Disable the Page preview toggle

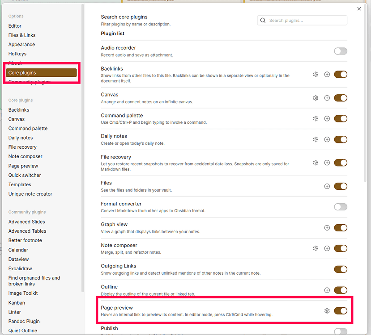[341, 311]
